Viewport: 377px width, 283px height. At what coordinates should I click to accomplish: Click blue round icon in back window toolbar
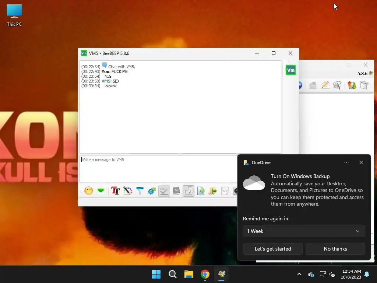[x=300, y=85]
